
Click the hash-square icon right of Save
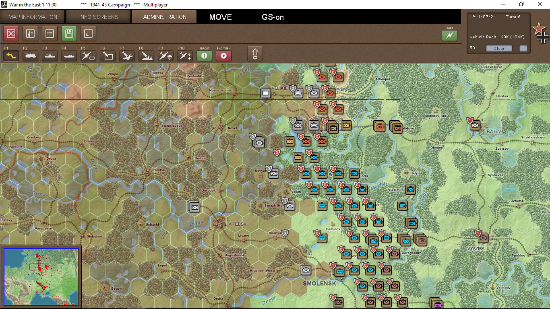tap(89, 34)
